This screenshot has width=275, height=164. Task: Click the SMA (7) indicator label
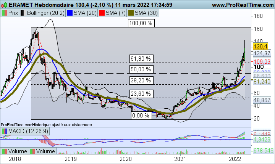tap(116, 13)
